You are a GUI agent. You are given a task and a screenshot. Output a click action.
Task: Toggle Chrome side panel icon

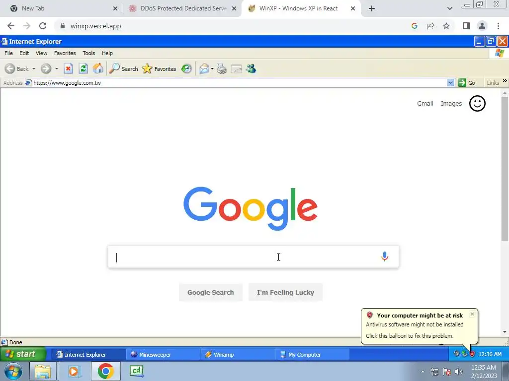(x=466, y=26)
